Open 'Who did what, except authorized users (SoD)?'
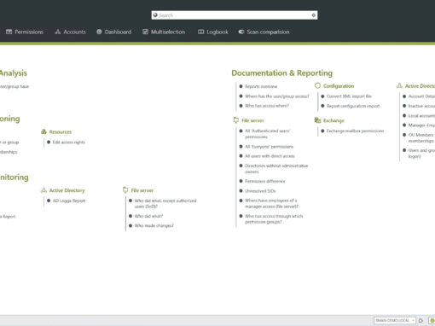This screenshot has width=435, height=326. click(165, 203)
